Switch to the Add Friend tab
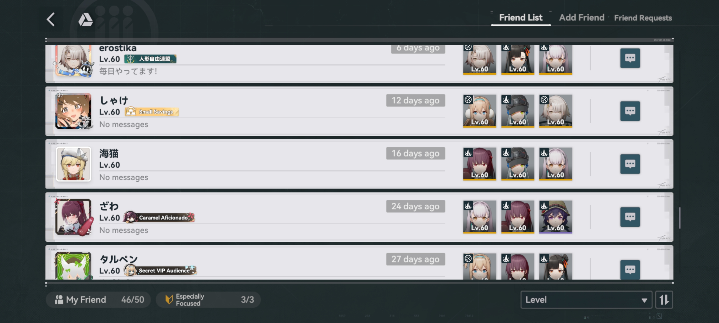Screen dimensions: 719x323 581,17
